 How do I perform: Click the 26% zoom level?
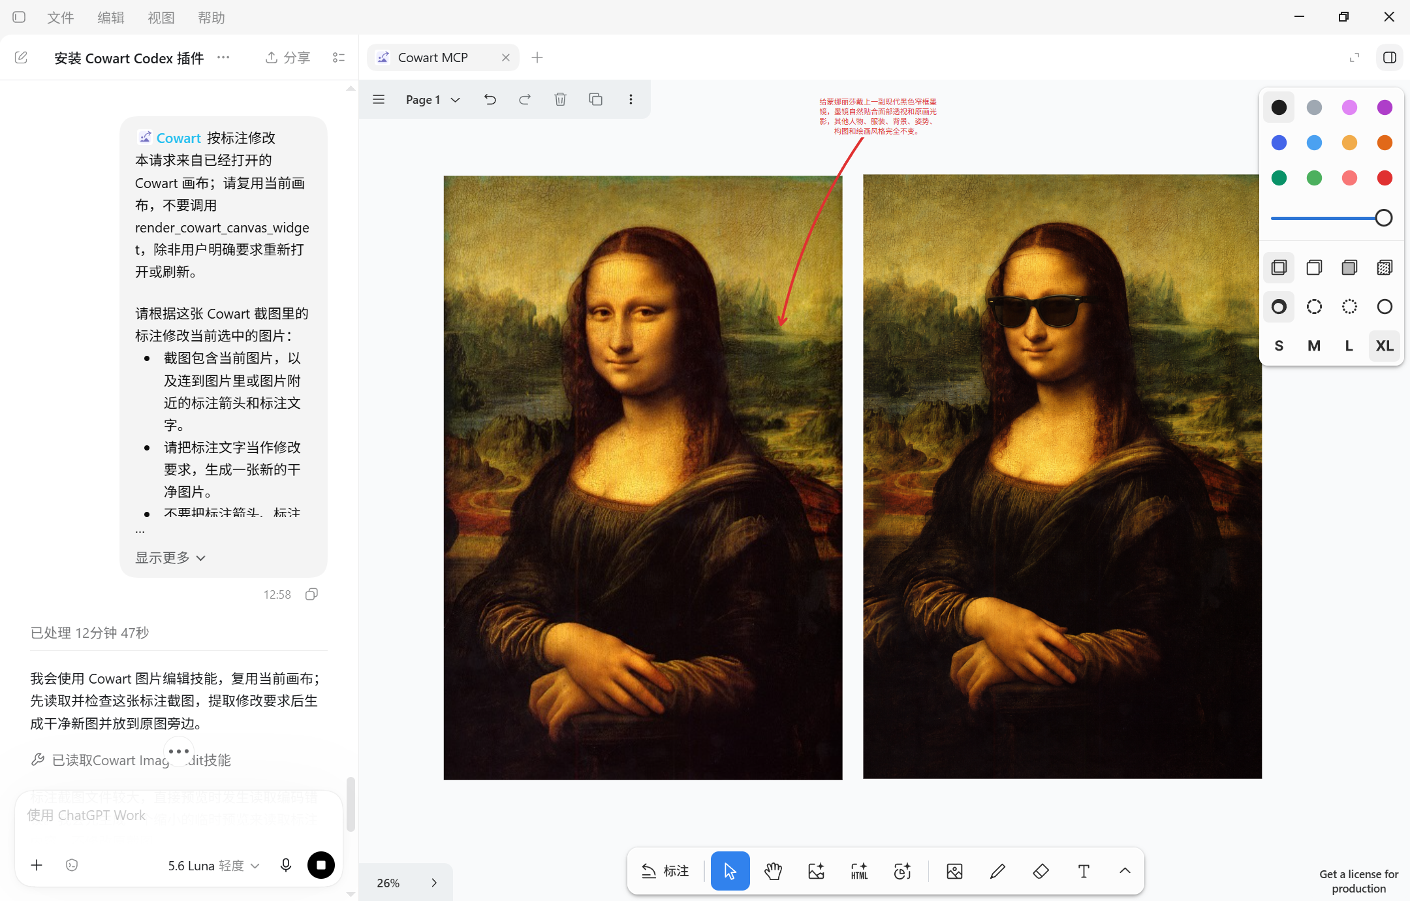pyautogui.click(x=388, y=883)
